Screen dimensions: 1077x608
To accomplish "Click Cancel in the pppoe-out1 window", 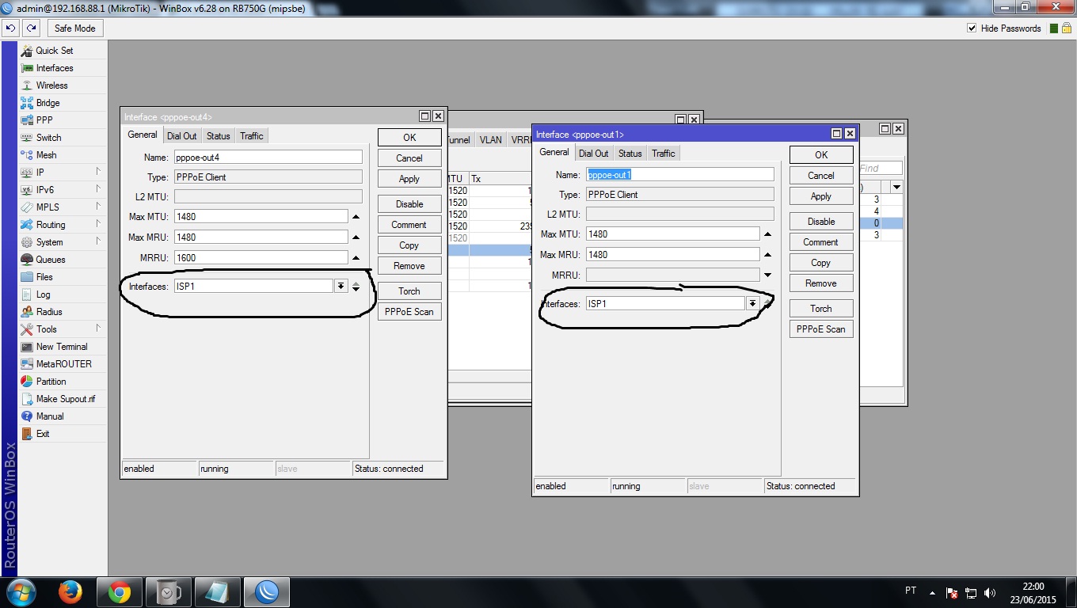I will [x=821, y=176].
